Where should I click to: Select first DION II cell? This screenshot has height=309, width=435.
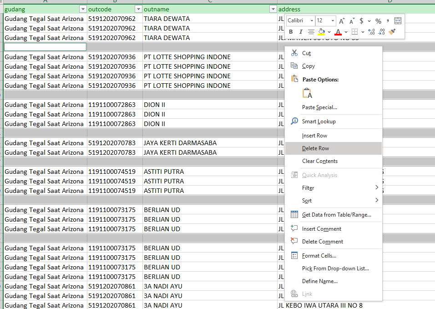[210, 105]
